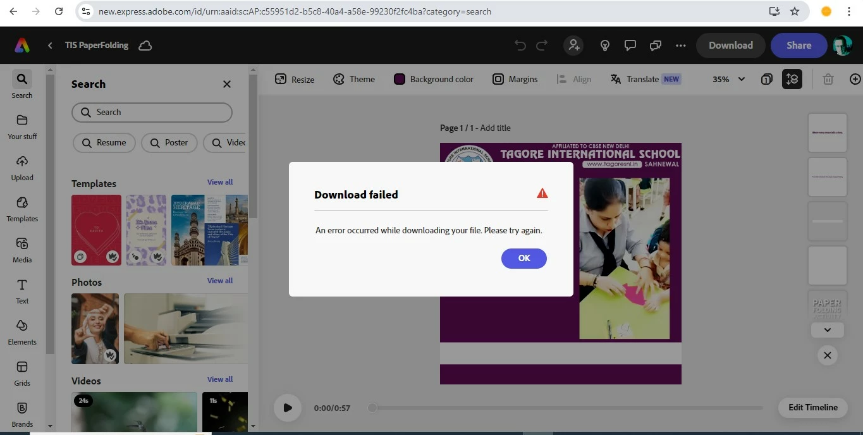Open the lightbulb tips icon
The height and width of the screenshot is (435, 863).
pyautogui.click(x=605, y=46)
